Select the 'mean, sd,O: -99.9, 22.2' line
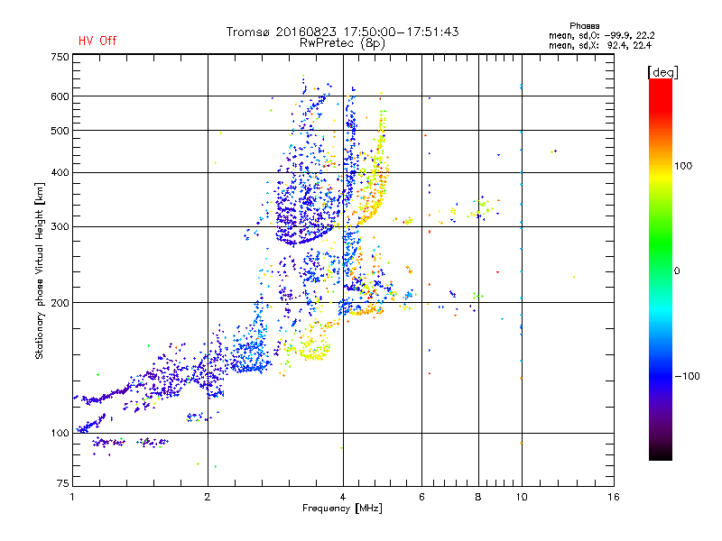Image resolution: width=722 pixels, height=541 pixels. (601, 35)
